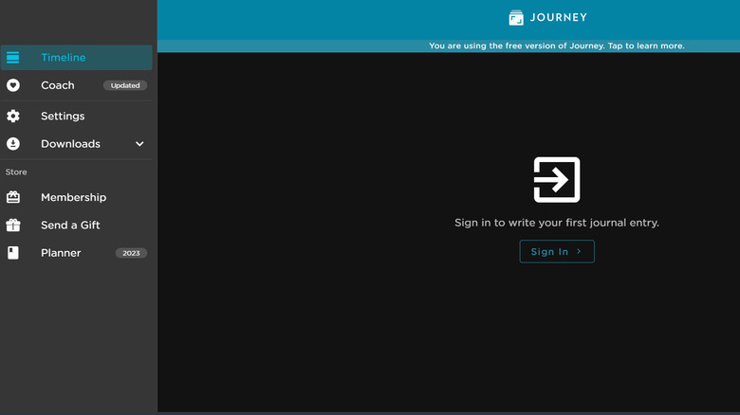Click the Updated badge next to Coach
The image size is (740, 415).
coord(125,85)
